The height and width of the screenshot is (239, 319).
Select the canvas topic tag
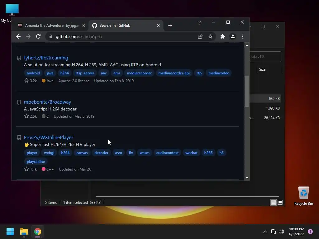tap(82, 153)
